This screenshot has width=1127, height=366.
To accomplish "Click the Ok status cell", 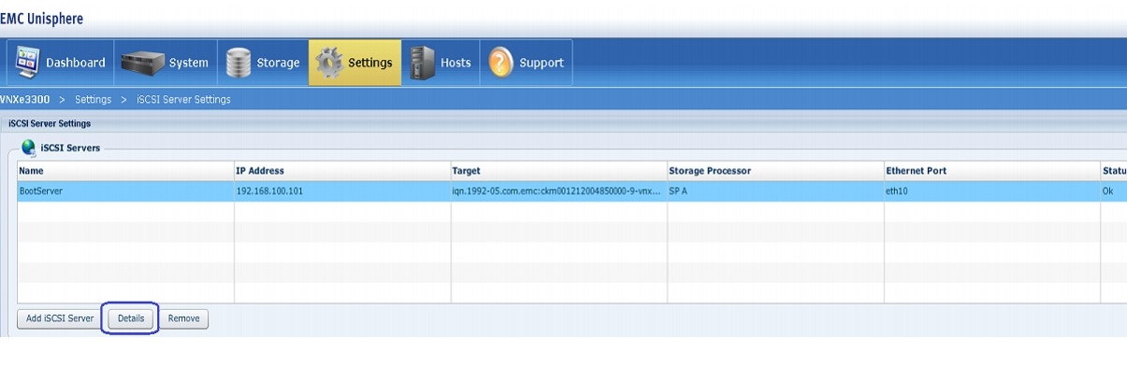I will click(1113, 190).
